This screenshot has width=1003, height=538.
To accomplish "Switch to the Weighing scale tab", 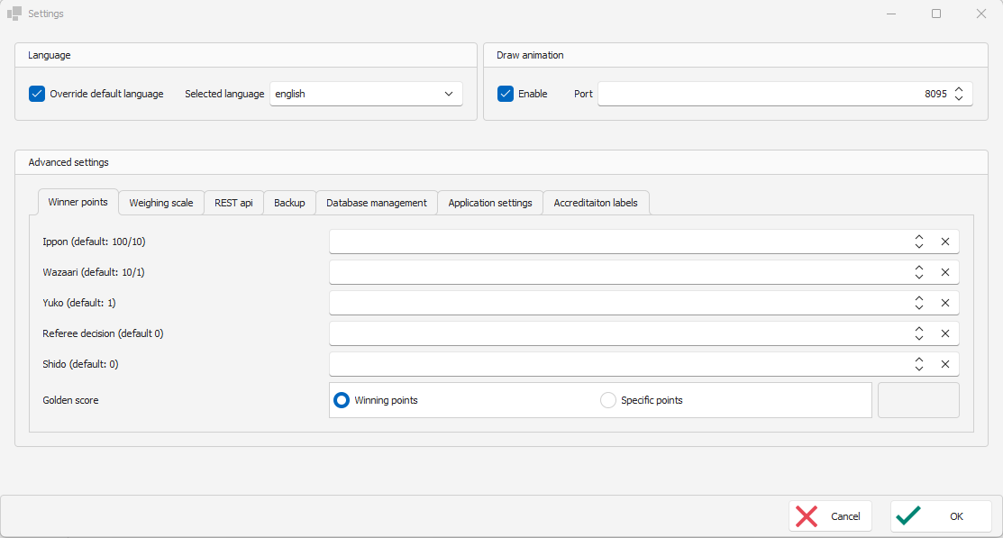I will (x=161, y=203).
